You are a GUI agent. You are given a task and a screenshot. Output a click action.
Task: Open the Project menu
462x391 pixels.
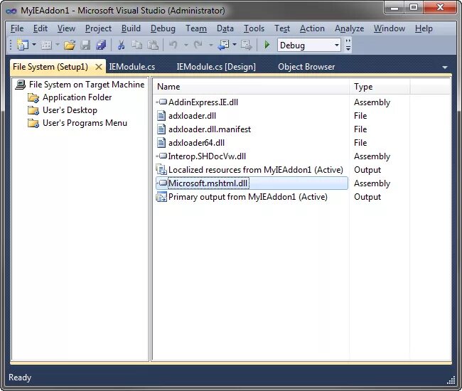click(x=98, y=28)
